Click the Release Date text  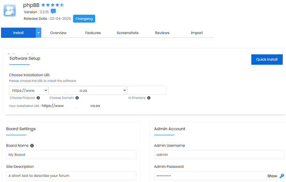tap(47, 18)
